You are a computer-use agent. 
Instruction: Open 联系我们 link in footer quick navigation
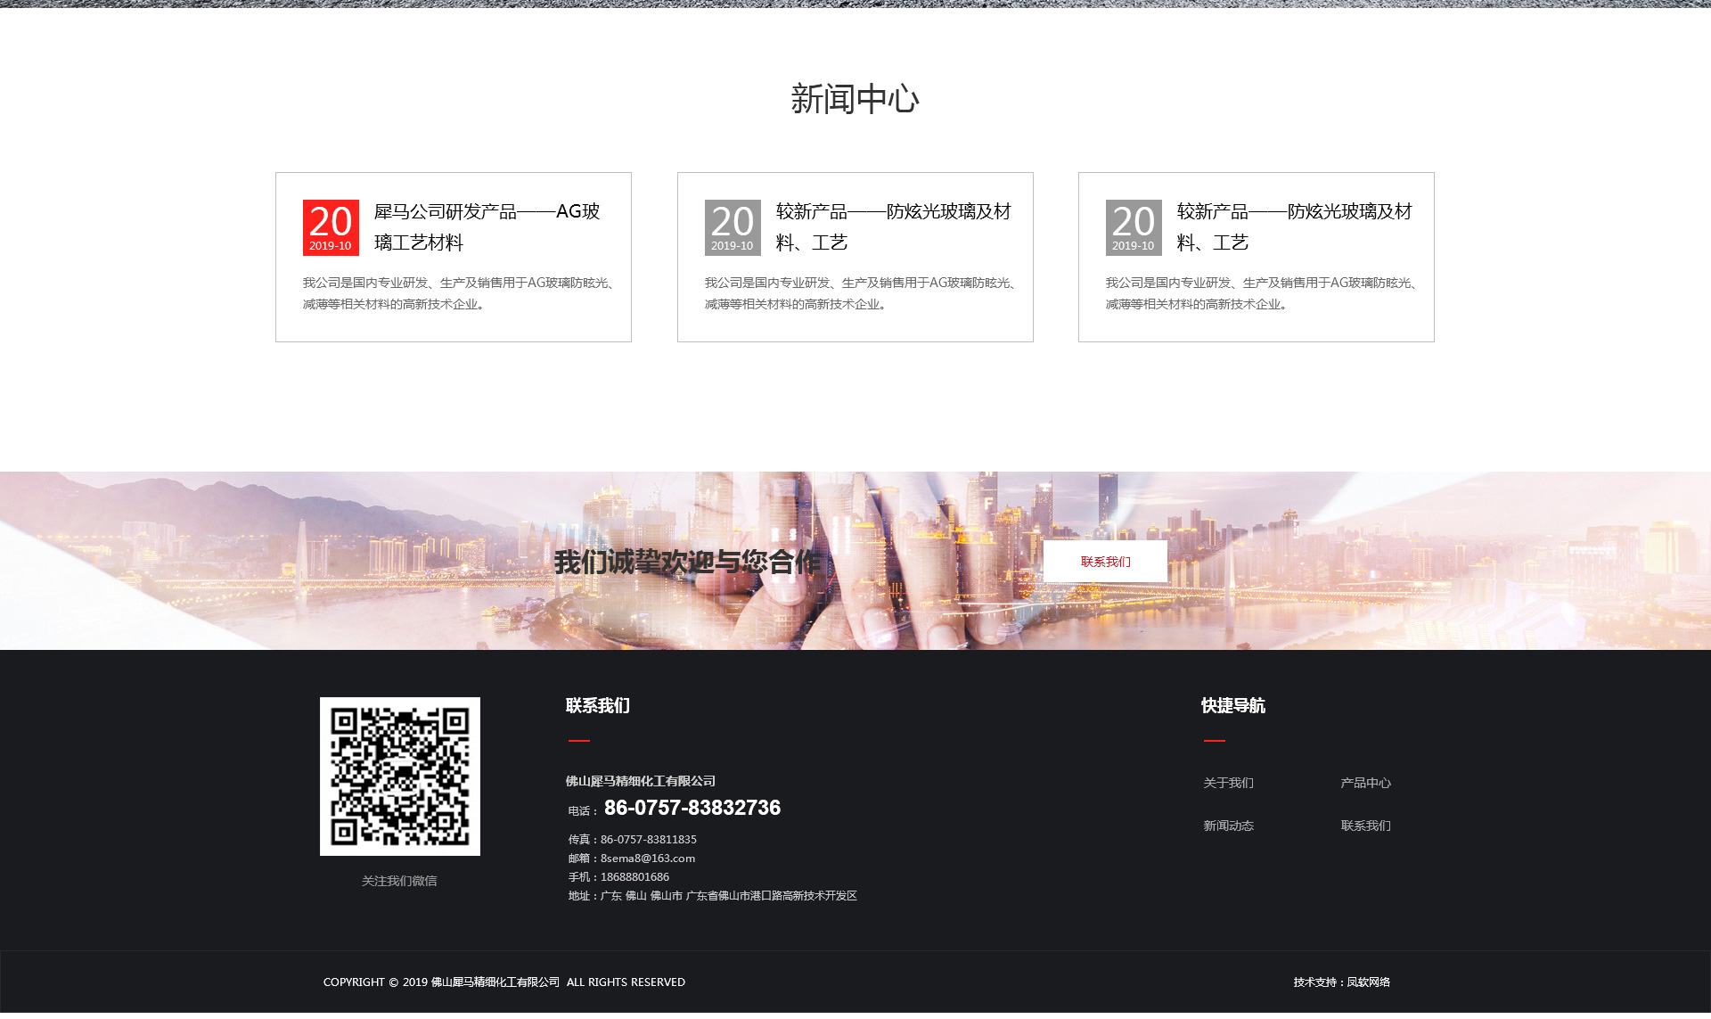tap(1365, 826)
